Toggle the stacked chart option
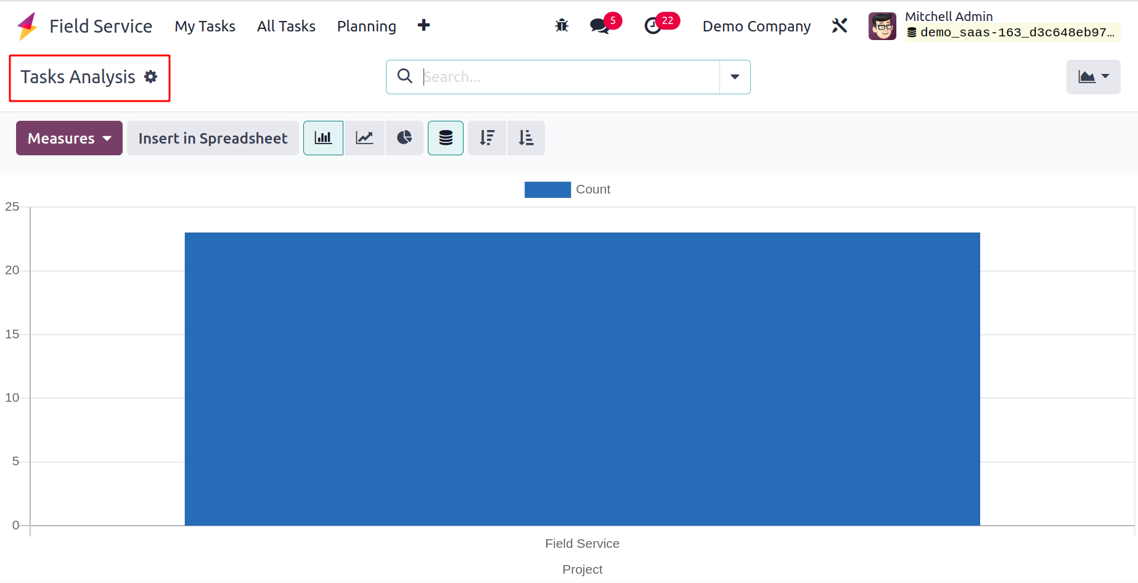Screen dimensions: 1138x583 coord(446,138)
